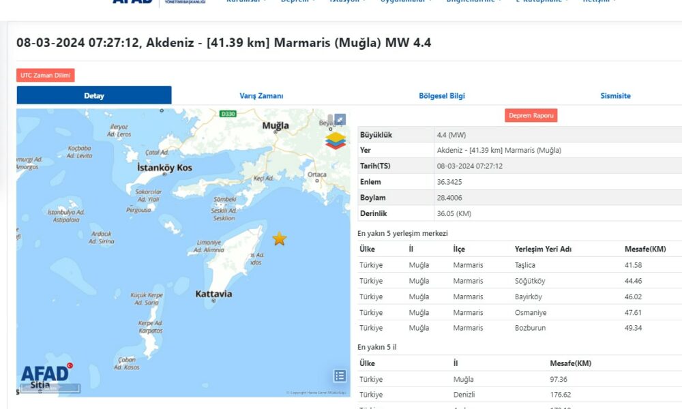The height and width of the screenshot is (409, 682).
Task: Click the AFAD logo on the map
Action: pos(46,374)
